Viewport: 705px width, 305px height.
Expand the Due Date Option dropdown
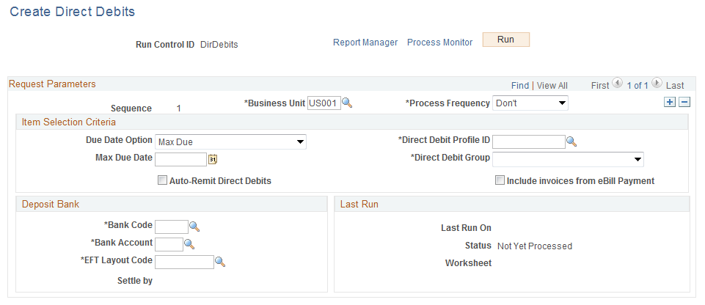pyautogui.click(x=230, y=142)
